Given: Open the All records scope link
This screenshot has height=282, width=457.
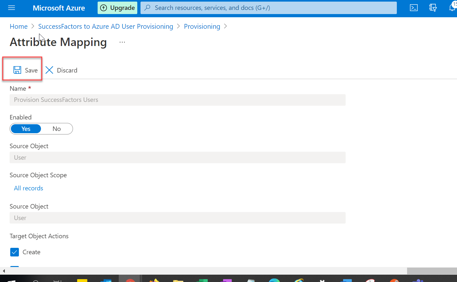Looking at the screenshot, I should tap(28, 188).
